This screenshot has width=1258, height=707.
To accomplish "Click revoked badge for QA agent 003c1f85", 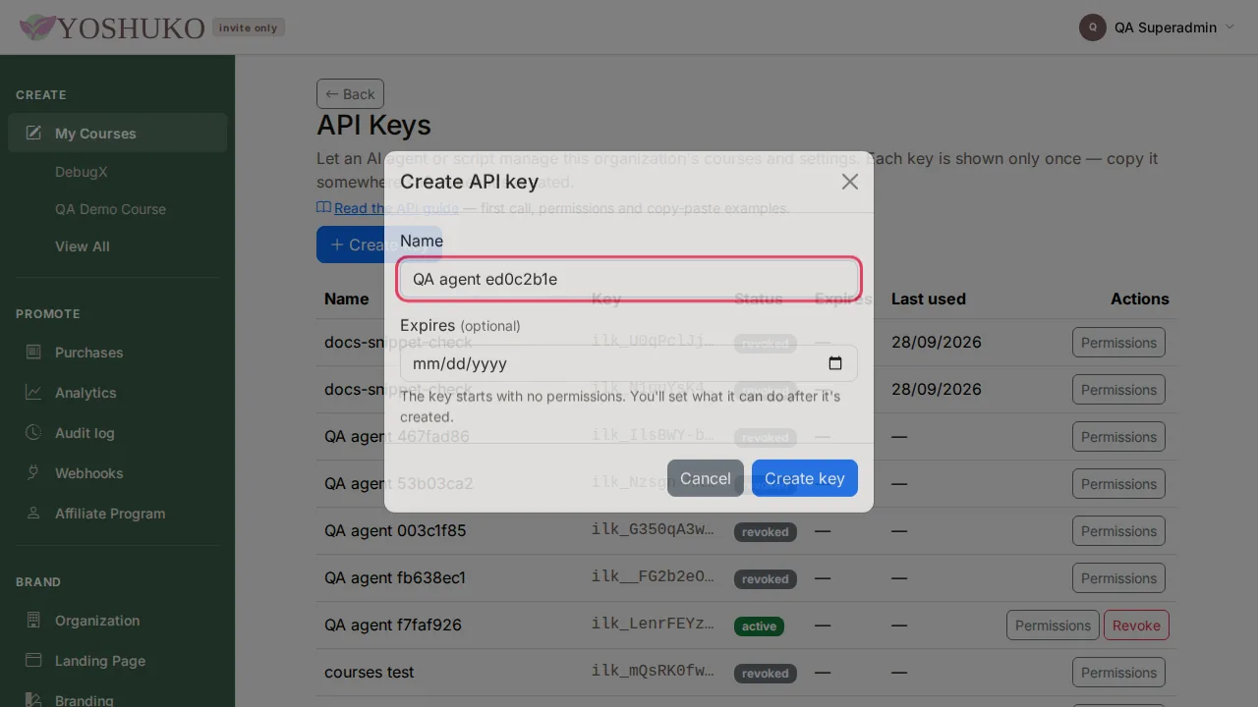I will (x=766, y=532).
